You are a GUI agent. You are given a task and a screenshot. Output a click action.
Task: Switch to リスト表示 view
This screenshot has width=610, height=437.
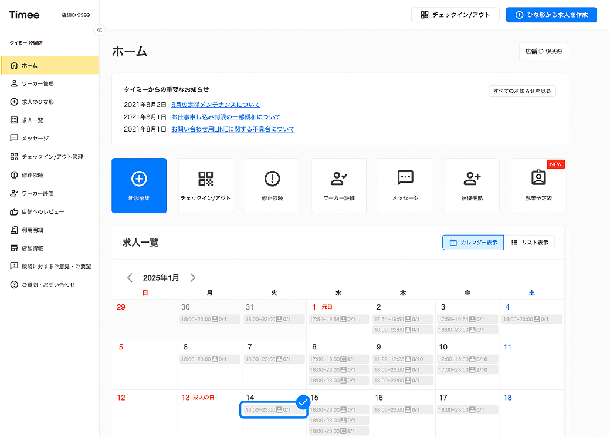pyautogui.click(x=530, y=242)
